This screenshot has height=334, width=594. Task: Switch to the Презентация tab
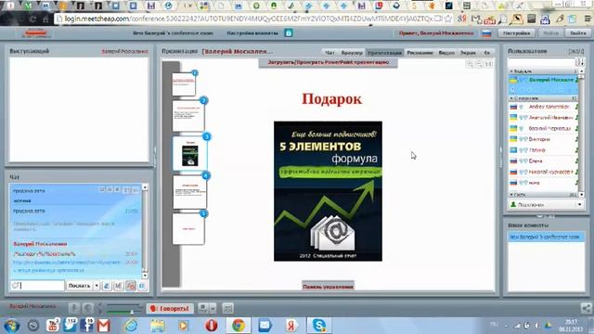pos(385,53)
